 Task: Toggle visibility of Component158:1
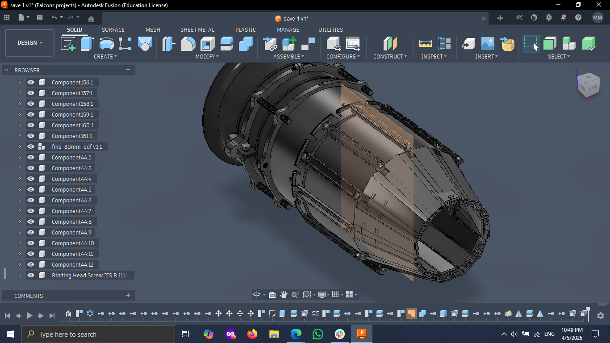[31, 104]
